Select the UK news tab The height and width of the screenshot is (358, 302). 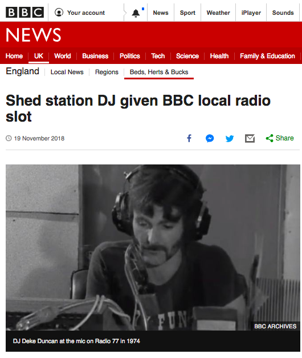39,56
